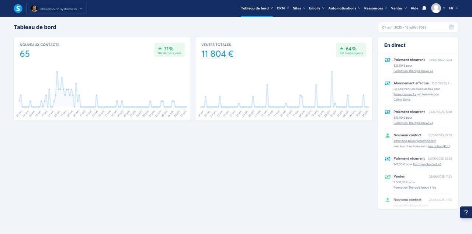Click the user profile avatar
The height and width of the screenshot is (234, 472).
point(436,8)
